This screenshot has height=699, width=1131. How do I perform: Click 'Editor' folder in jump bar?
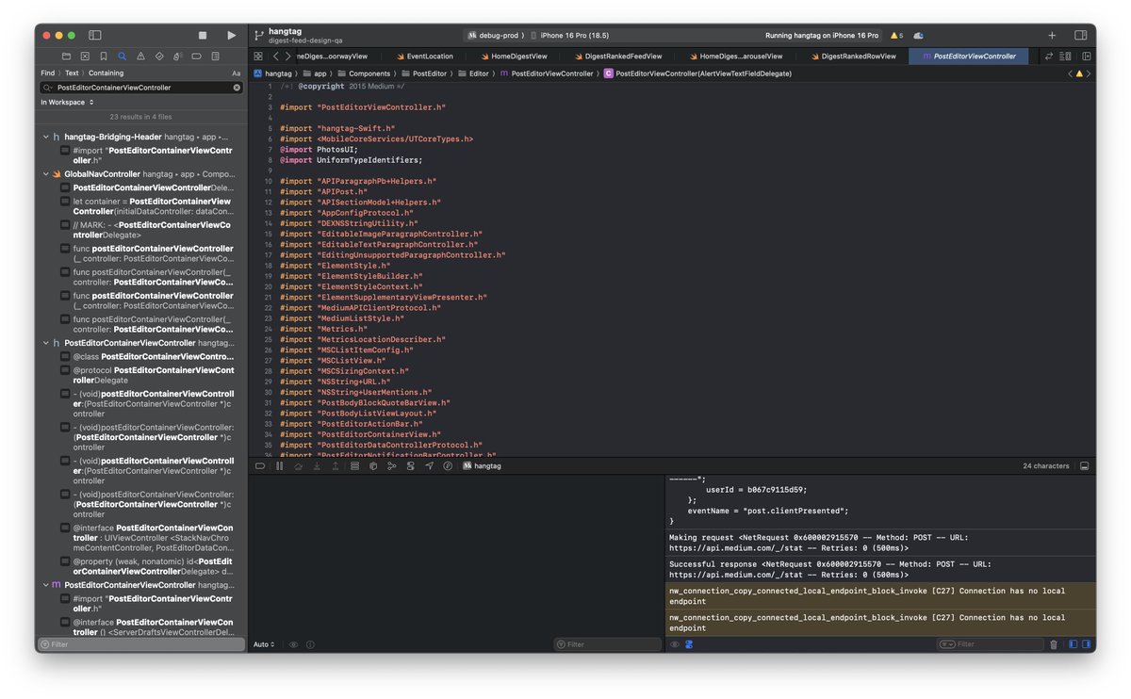point(474,73)
